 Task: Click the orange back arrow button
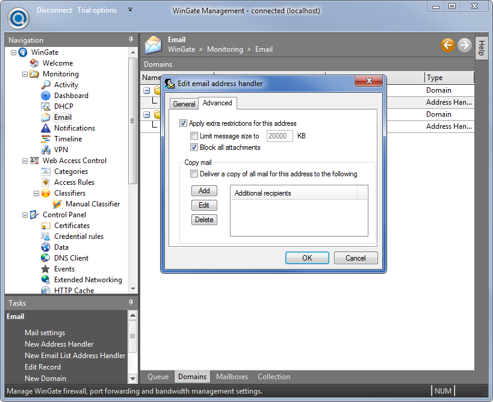[x=447, y=45]
